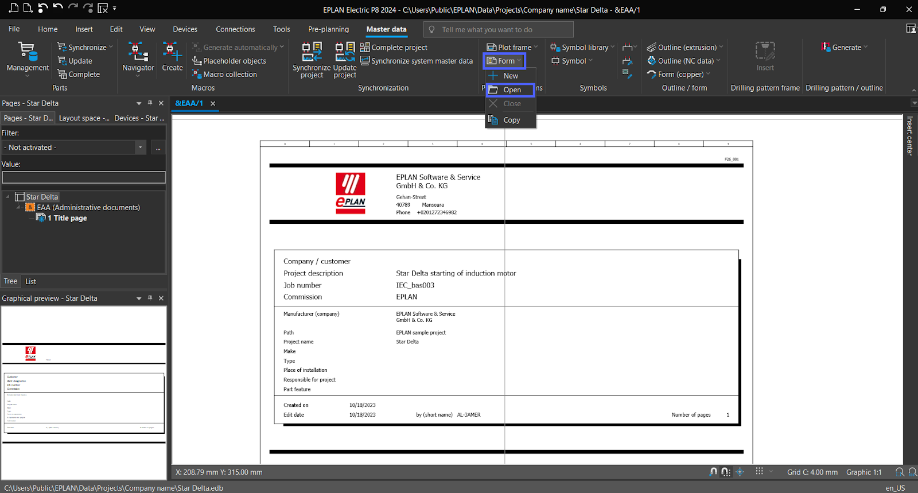This screenshot has width=918, height=493.
Task: Click the previous page icon in title bar
Action: pyautogui.click(x=14, y=8)
